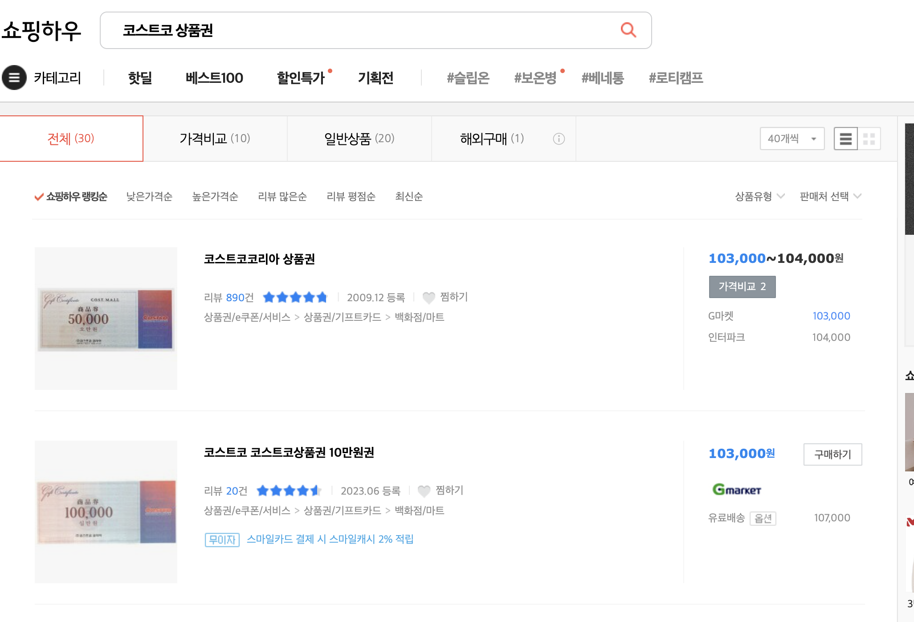Switch to grid view layout icon
The image size is (914, 622).
(869, 139)
